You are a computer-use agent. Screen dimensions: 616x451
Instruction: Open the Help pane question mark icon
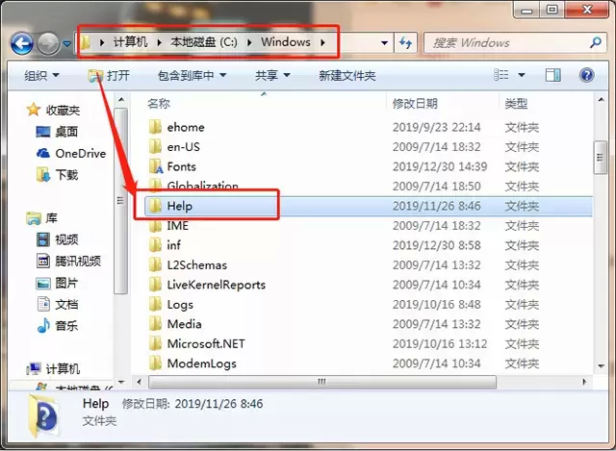click(x=588, y=75)
